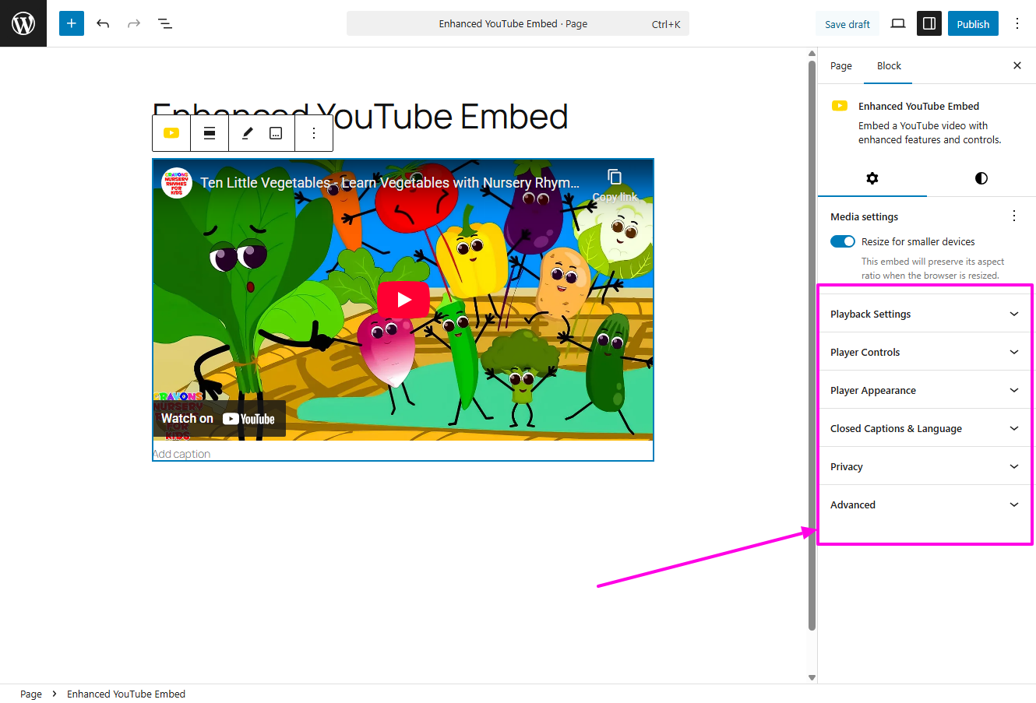The width and height of the screenshot is (1036, 703).
Task: Click the Publish button
Action: tap(972, 23)
